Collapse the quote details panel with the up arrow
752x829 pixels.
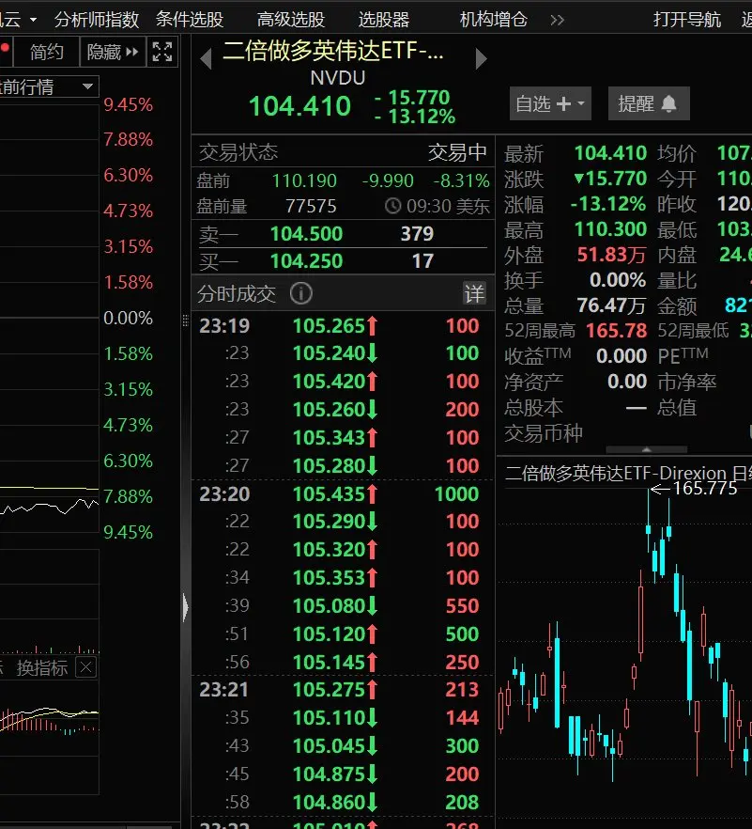pos(646,450)
